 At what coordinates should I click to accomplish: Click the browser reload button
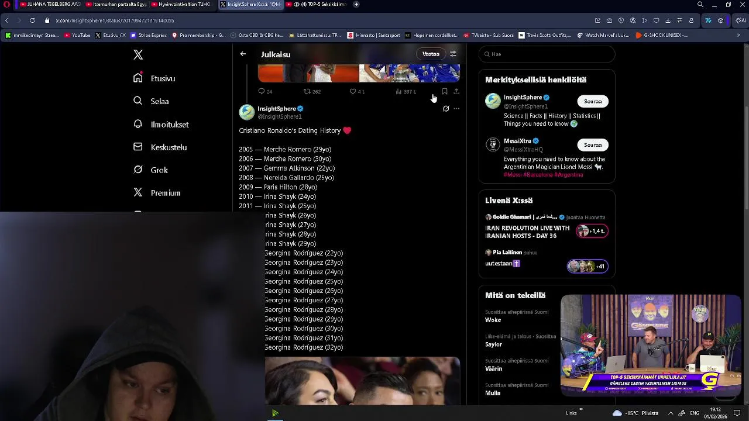32,20
